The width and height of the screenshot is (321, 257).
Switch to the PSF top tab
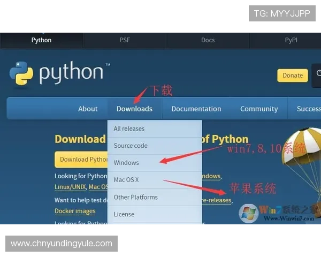point(125,40)
